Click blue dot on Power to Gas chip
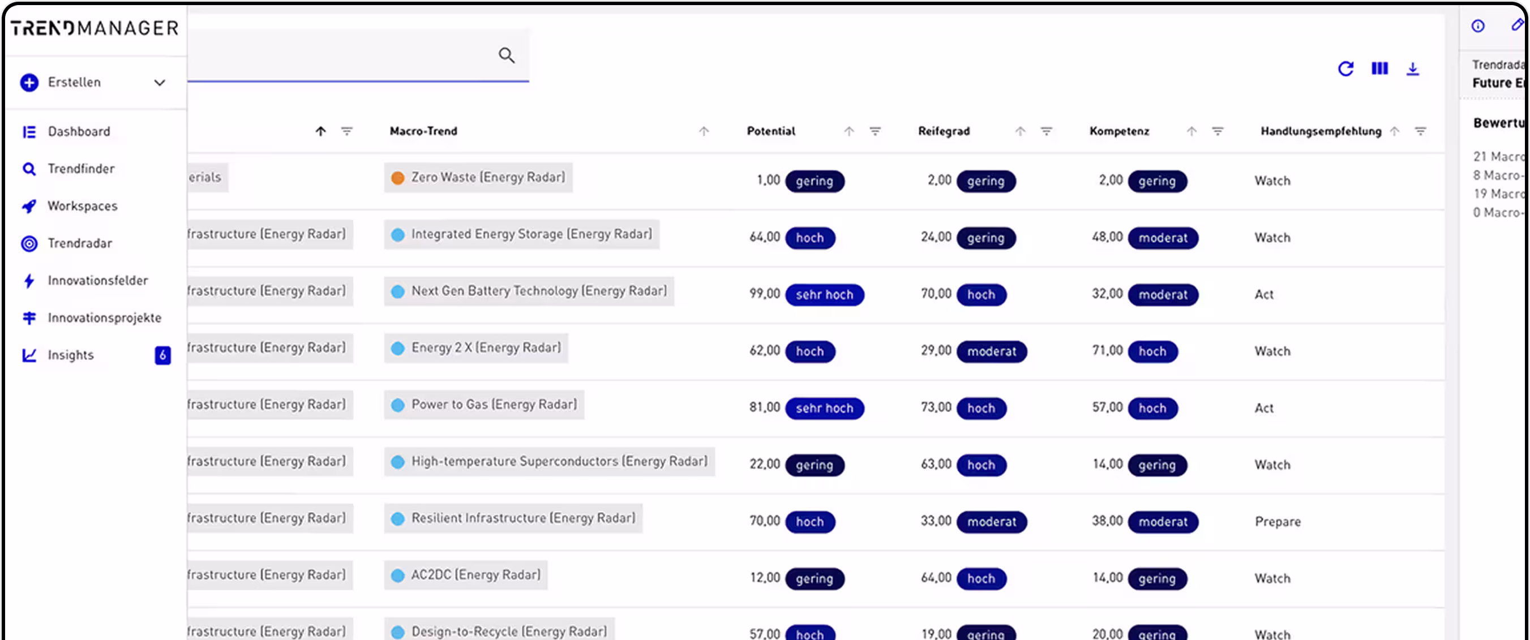The image size is (1530, 640). (x=398, y=406)
